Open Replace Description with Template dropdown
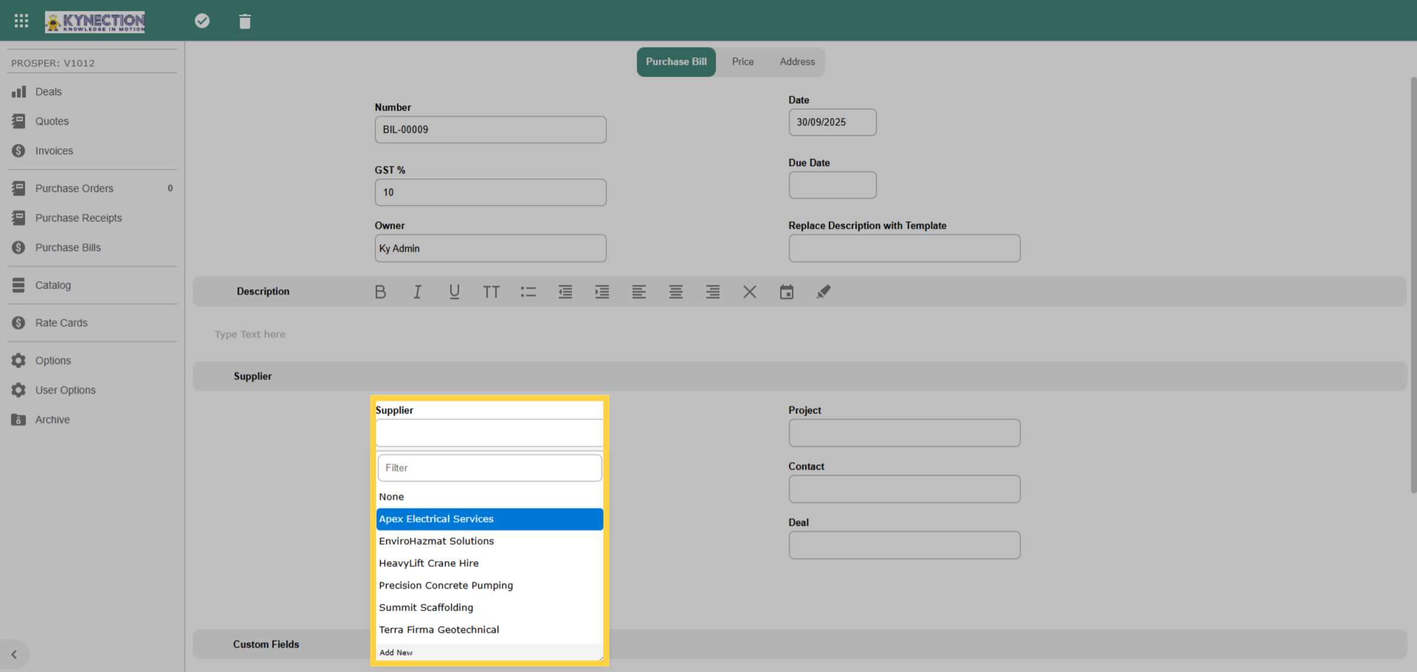Screen dimensions: 1417x672 click(x=905, y=249)
